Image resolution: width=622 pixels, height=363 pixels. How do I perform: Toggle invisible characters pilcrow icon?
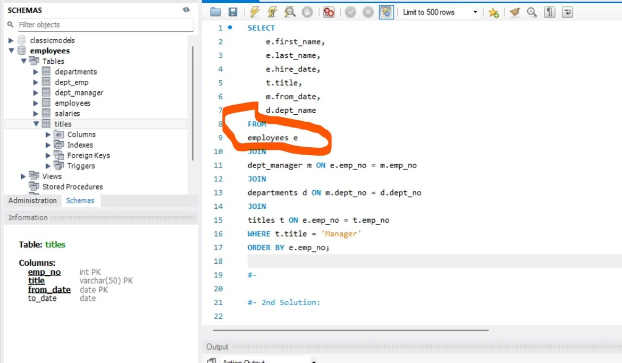point(550,12)
